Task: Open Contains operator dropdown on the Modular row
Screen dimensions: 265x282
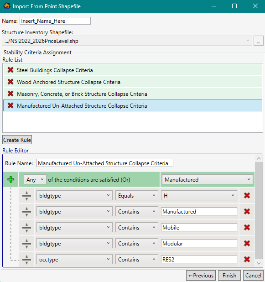Action: tap(137, 244)
